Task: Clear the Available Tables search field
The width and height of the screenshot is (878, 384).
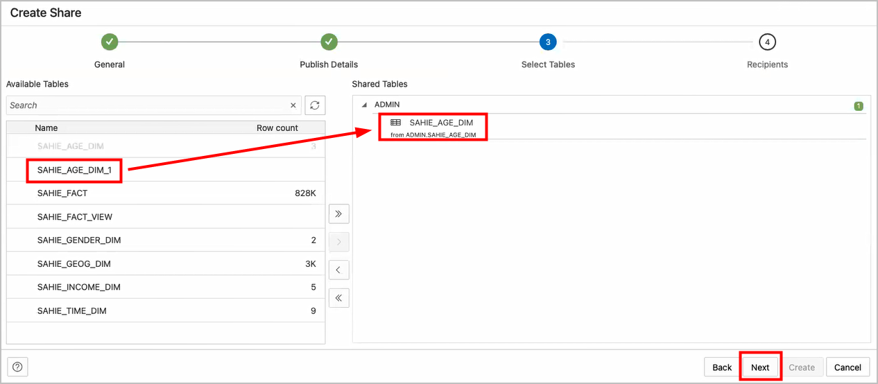Action: pos(293,105)
